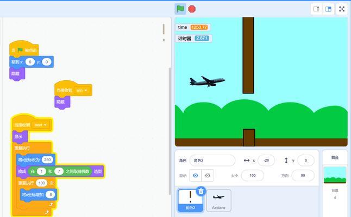
Task: Edit the change x by -5 value
Action: click(50, 195)
